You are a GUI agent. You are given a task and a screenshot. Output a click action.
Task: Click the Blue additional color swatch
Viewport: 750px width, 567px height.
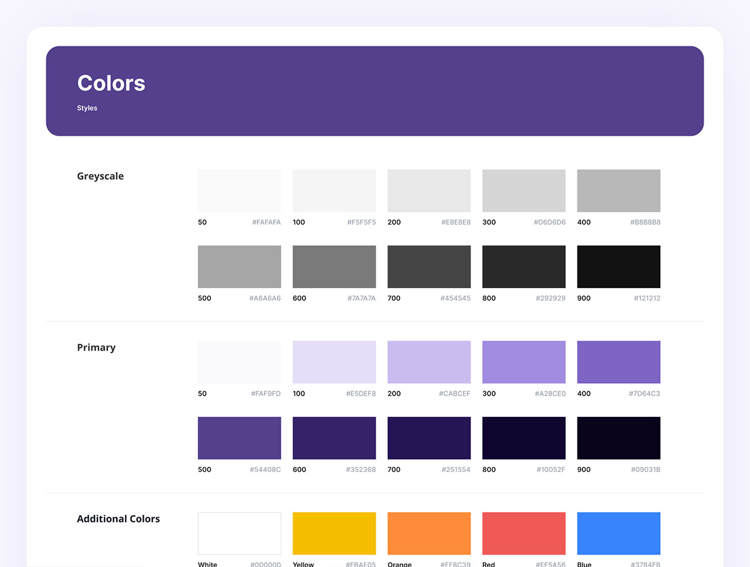click(618, 533)
